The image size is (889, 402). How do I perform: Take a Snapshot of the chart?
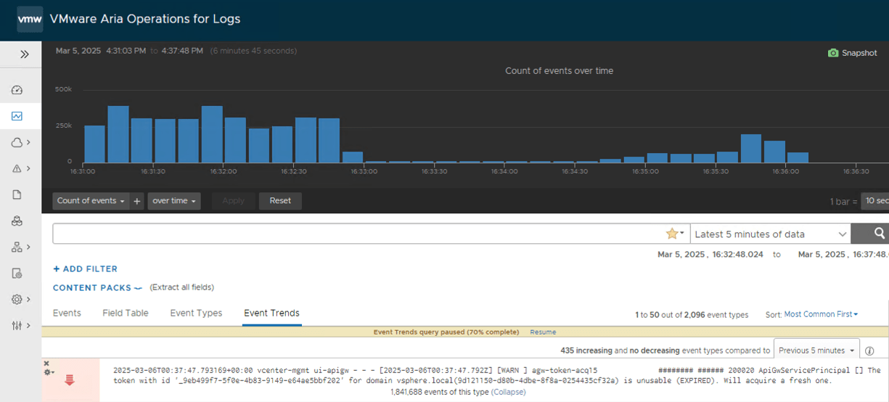click(x=853, y=53)
